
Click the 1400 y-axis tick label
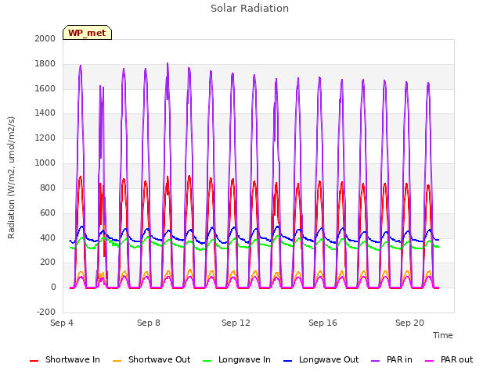tap(45, 112)
